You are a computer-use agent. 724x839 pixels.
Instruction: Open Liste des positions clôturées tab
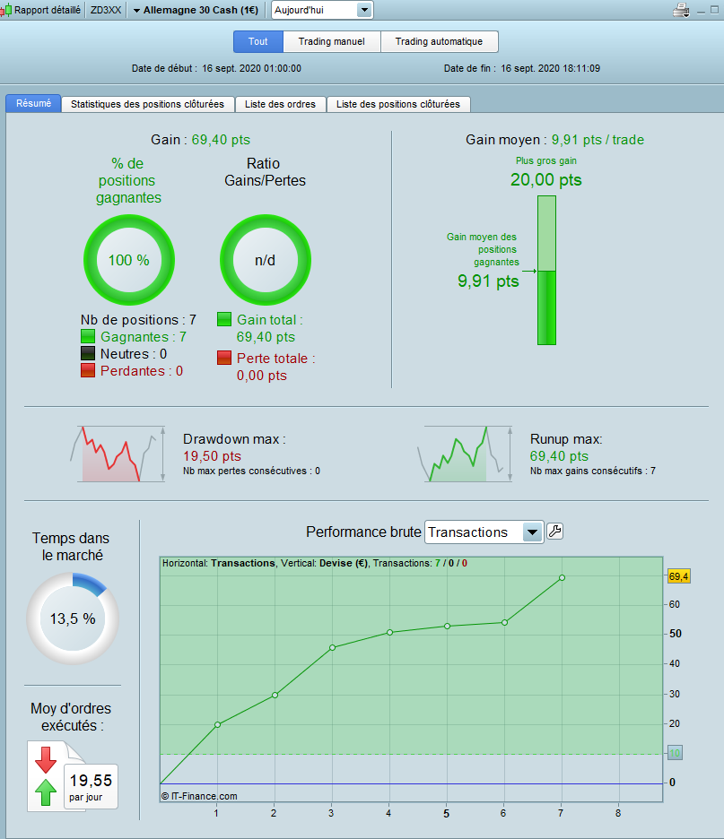click(x=397, y=104)
